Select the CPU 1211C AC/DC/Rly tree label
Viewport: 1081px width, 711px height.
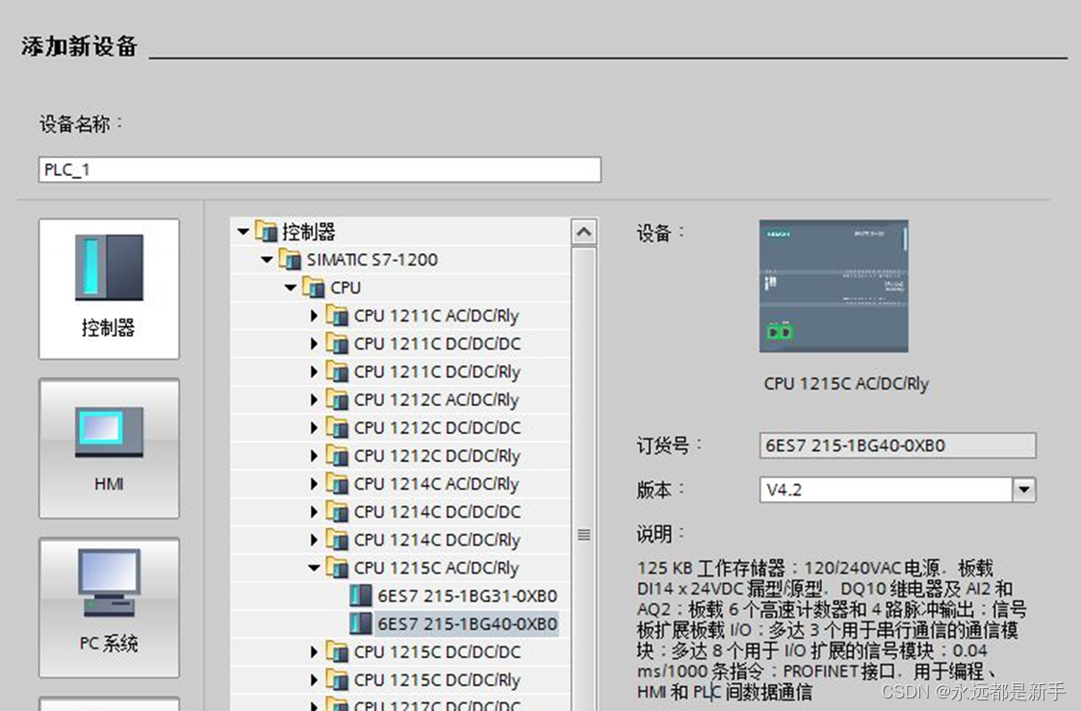point(436,317)
